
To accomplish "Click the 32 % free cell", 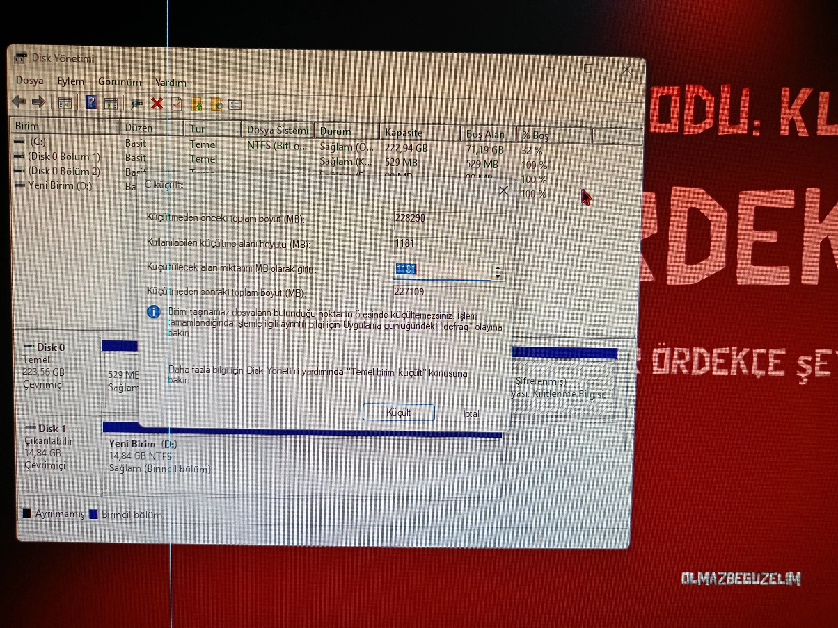I will click(x=532, y=151).
